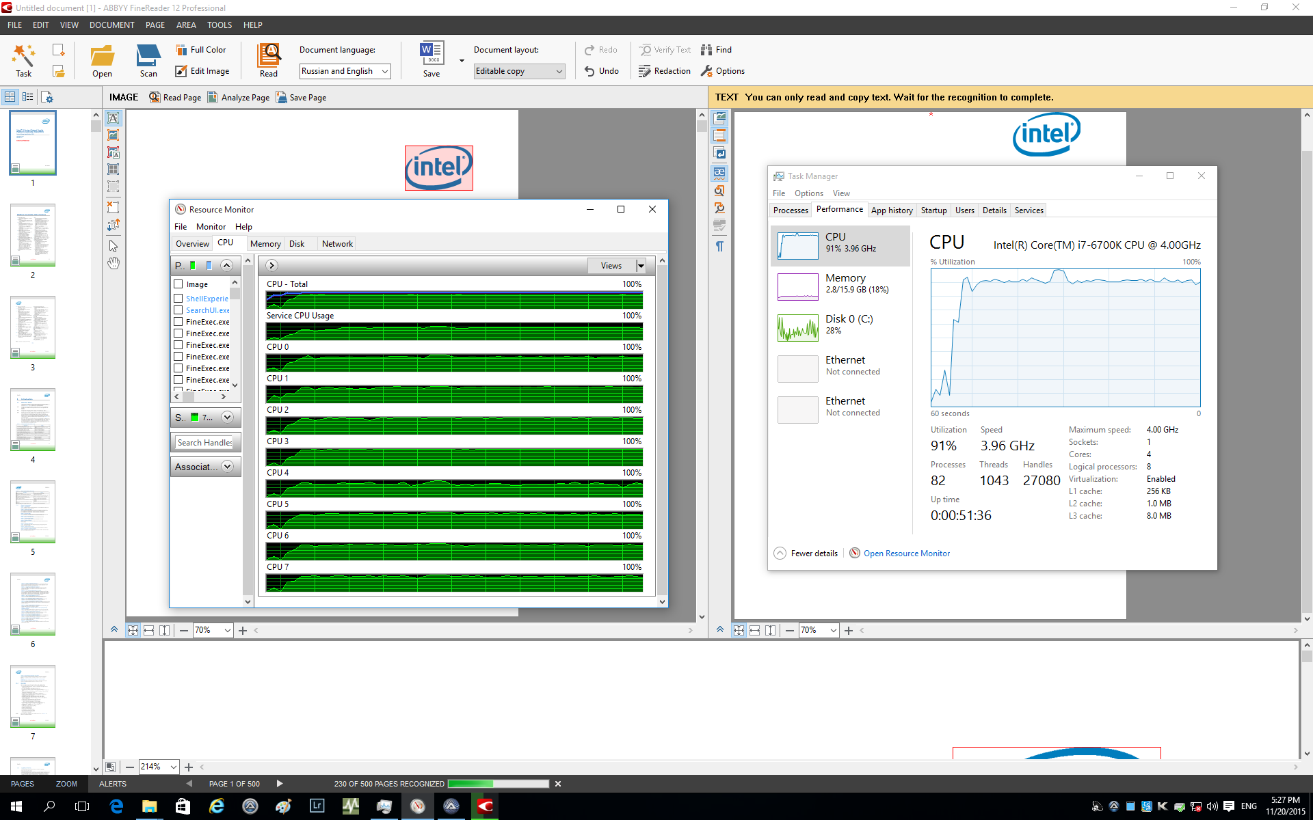Viewport: 1313px width, 820px height.
Task: Open the Redaction tool
Action: pyautogui.click(x=665, y=71)
